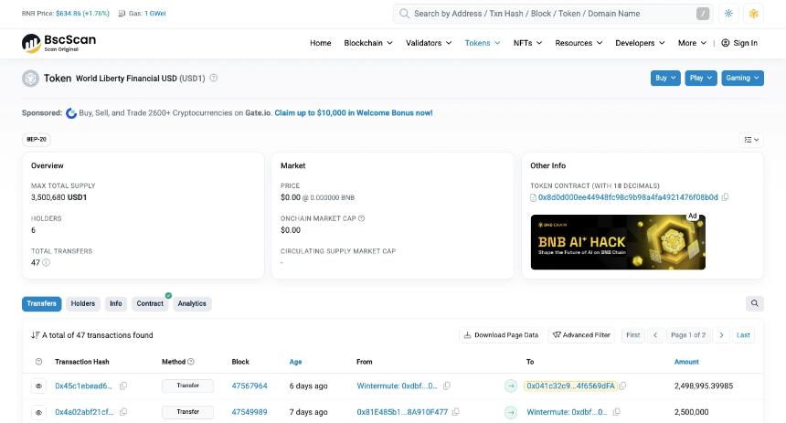The image size is (786, 423).
Task: View details eye icon for 0x4a02abf21cf
Action: point(38,412)
